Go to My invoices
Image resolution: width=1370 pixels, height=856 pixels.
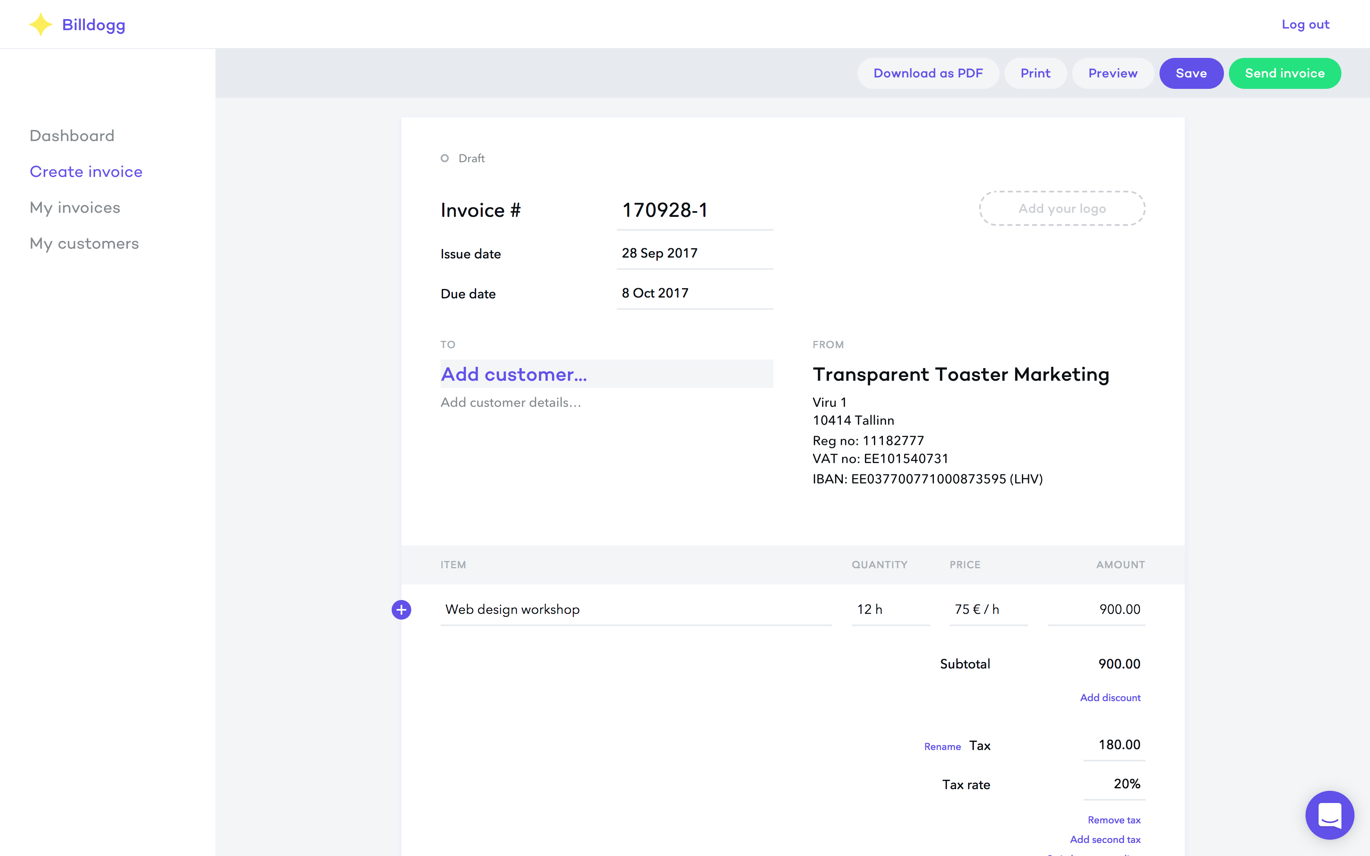tap(75, 208)
